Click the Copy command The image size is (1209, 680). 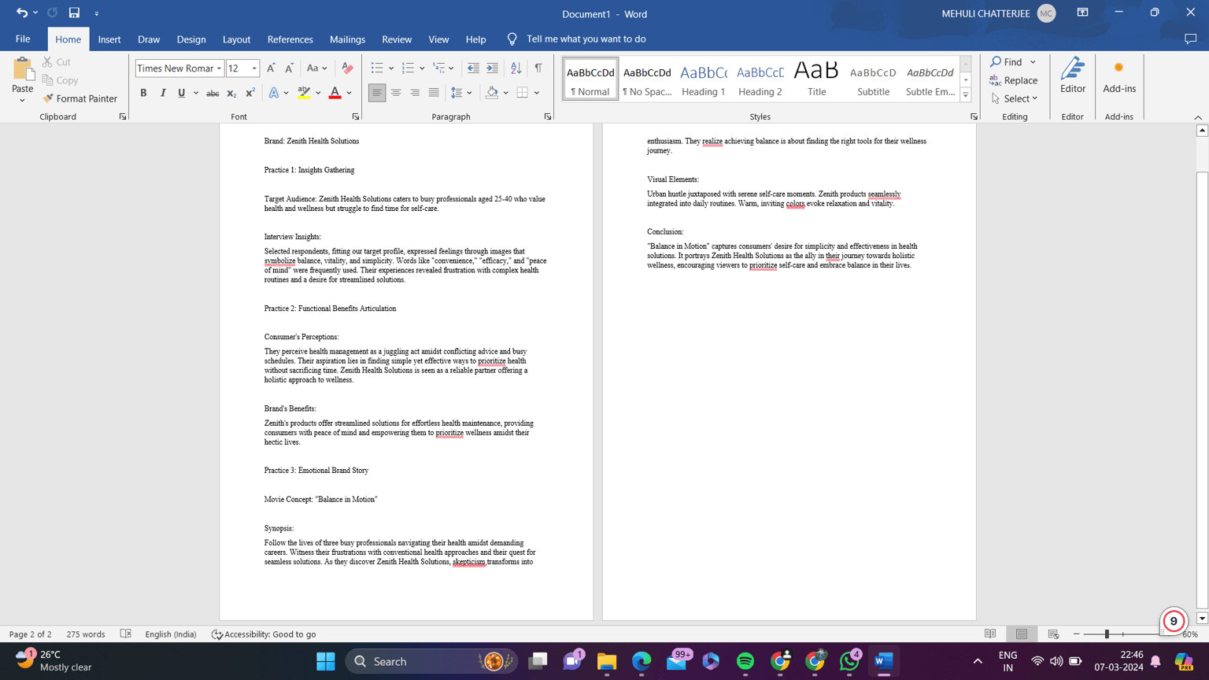[60, 80]
